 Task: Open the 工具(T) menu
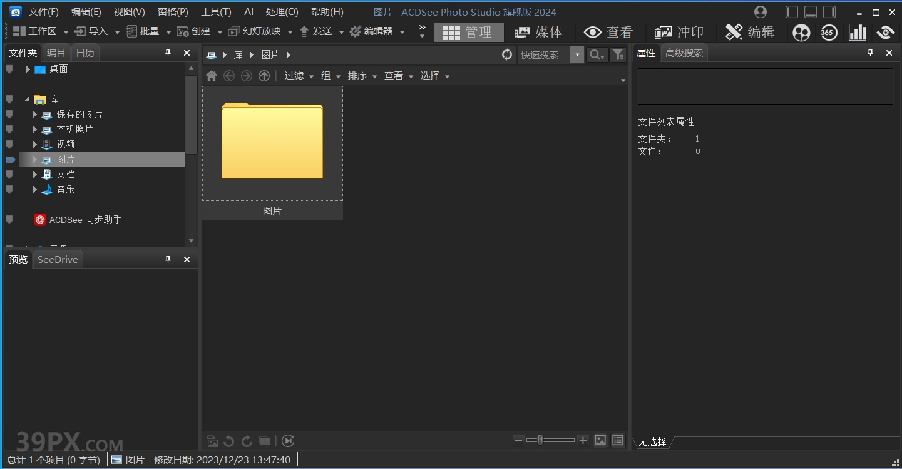(x=216, y=12)
